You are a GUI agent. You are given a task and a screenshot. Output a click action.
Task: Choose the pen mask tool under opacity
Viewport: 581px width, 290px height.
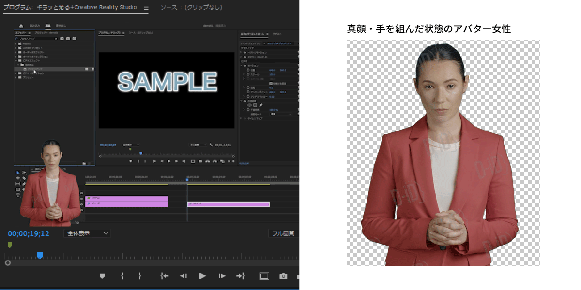pyautogui.click(x=260, y=105)
